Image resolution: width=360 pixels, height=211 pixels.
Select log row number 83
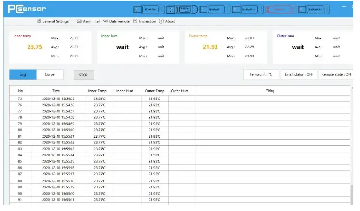coord(20,149)
